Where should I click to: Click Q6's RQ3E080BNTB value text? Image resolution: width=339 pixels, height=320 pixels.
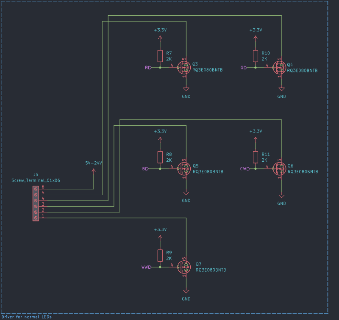pyautogui.click(x=303, y=172)
